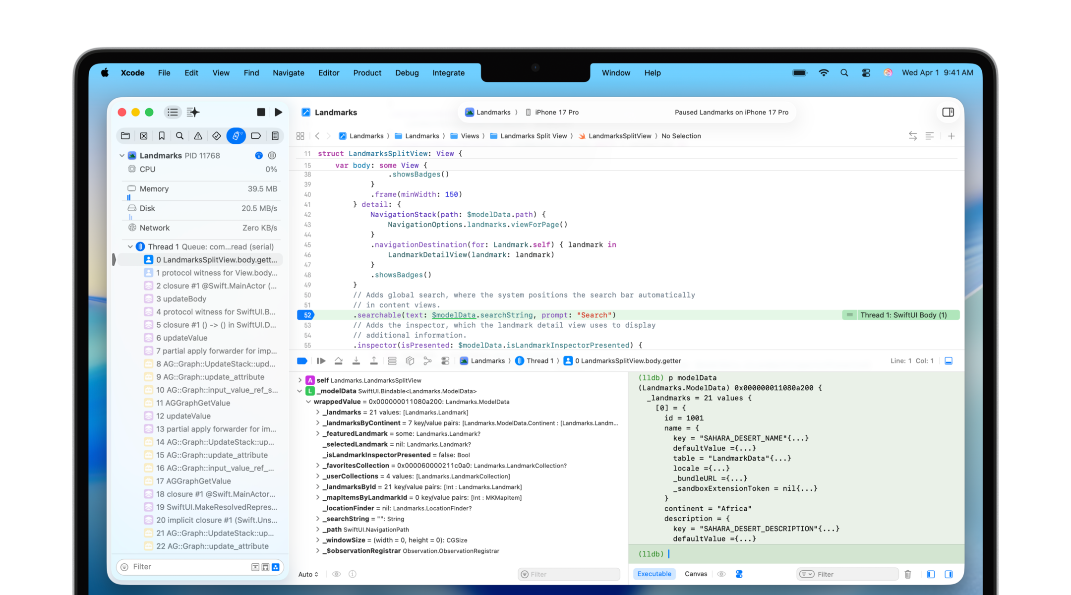Viewport: 1071px width, 595px height.
Task: Expand the _landmarks variable row
Action: (318, 413)
